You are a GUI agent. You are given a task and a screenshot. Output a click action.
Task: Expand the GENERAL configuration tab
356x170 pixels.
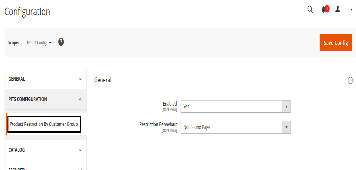(x=45, y=79)
